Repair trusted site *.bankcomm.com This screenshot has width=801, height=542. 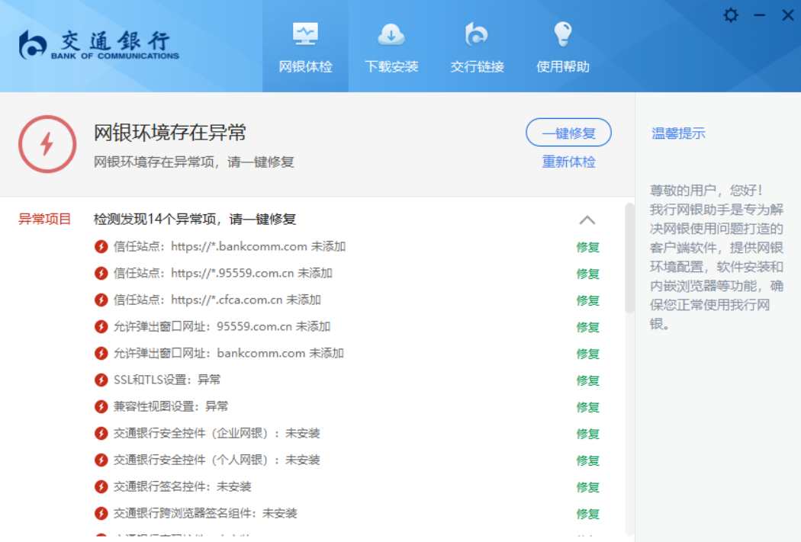587,247
